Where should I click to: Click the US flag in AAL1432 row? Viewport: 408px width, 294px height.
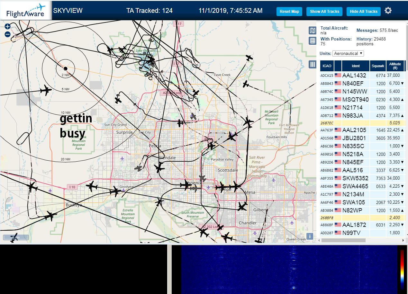pyautogui.click(x=338, y=75)
